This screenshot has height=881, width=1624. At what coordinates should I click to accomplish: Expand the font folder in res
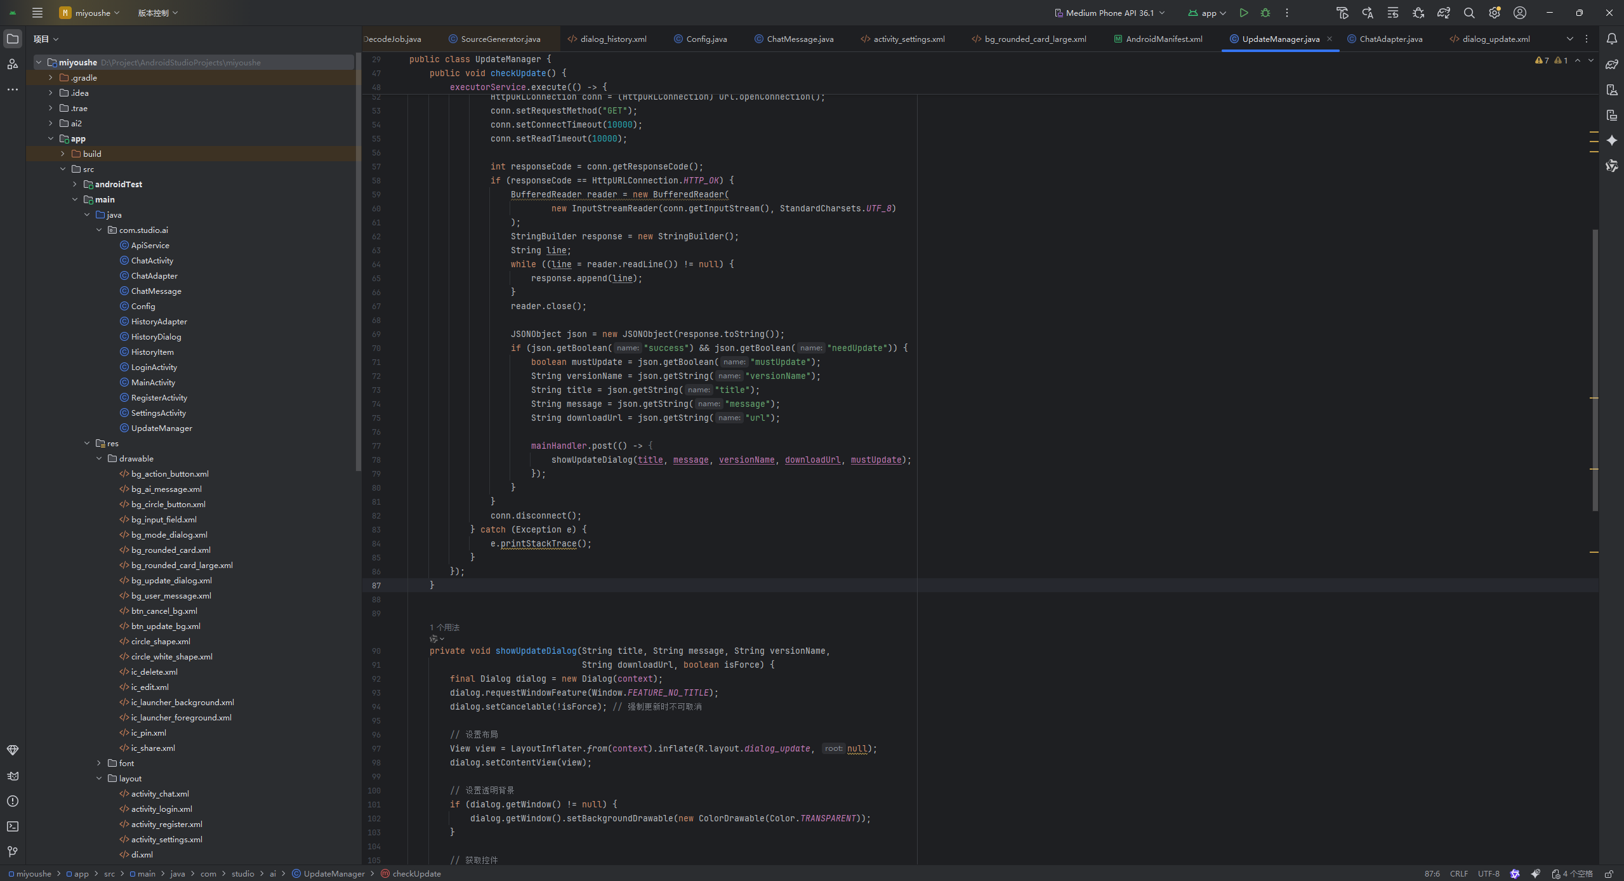99,763
